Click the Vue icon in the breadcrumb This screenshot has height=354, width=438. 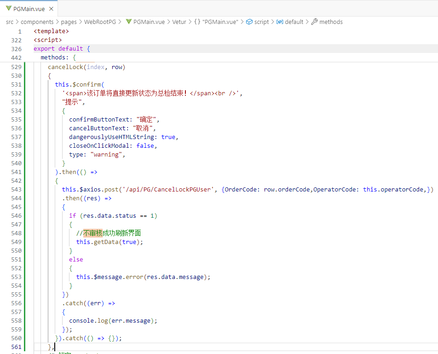(128, 22)
